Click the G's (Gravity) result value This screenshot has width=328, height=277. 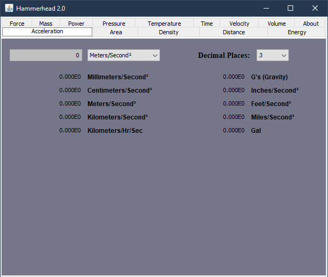tap(234, 77)
